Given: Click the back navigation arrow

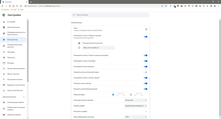Looking at the screenshot, I should pos(2,6).
